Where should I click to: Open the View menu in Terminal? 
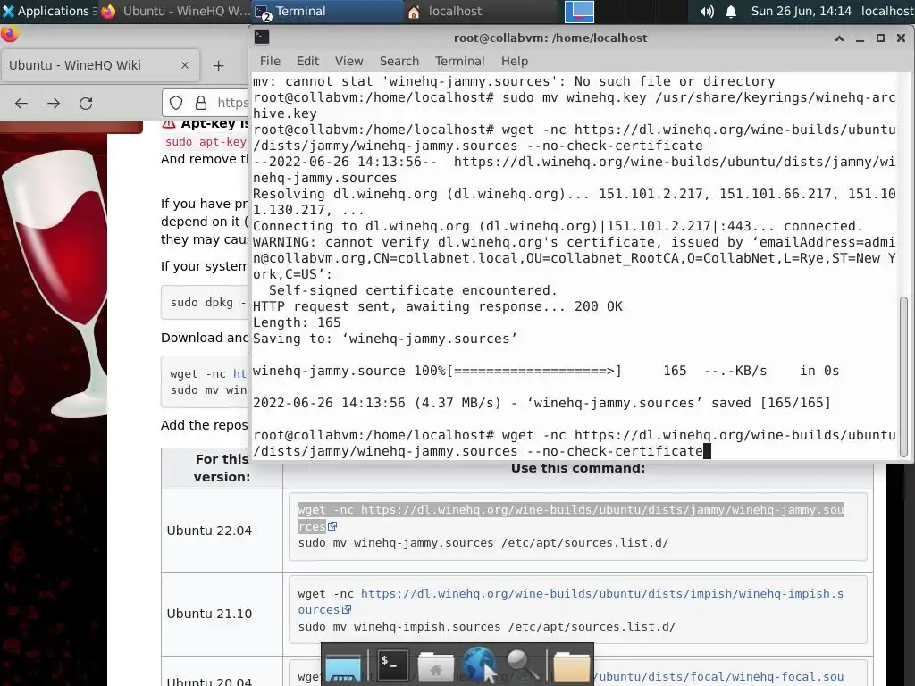[x=349, y=61]
